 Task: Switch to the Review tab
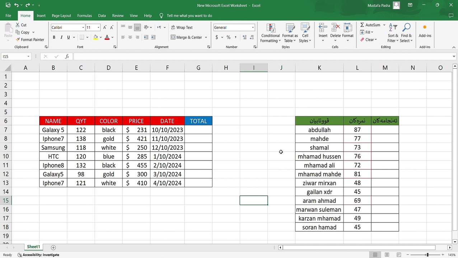(118, 16)
